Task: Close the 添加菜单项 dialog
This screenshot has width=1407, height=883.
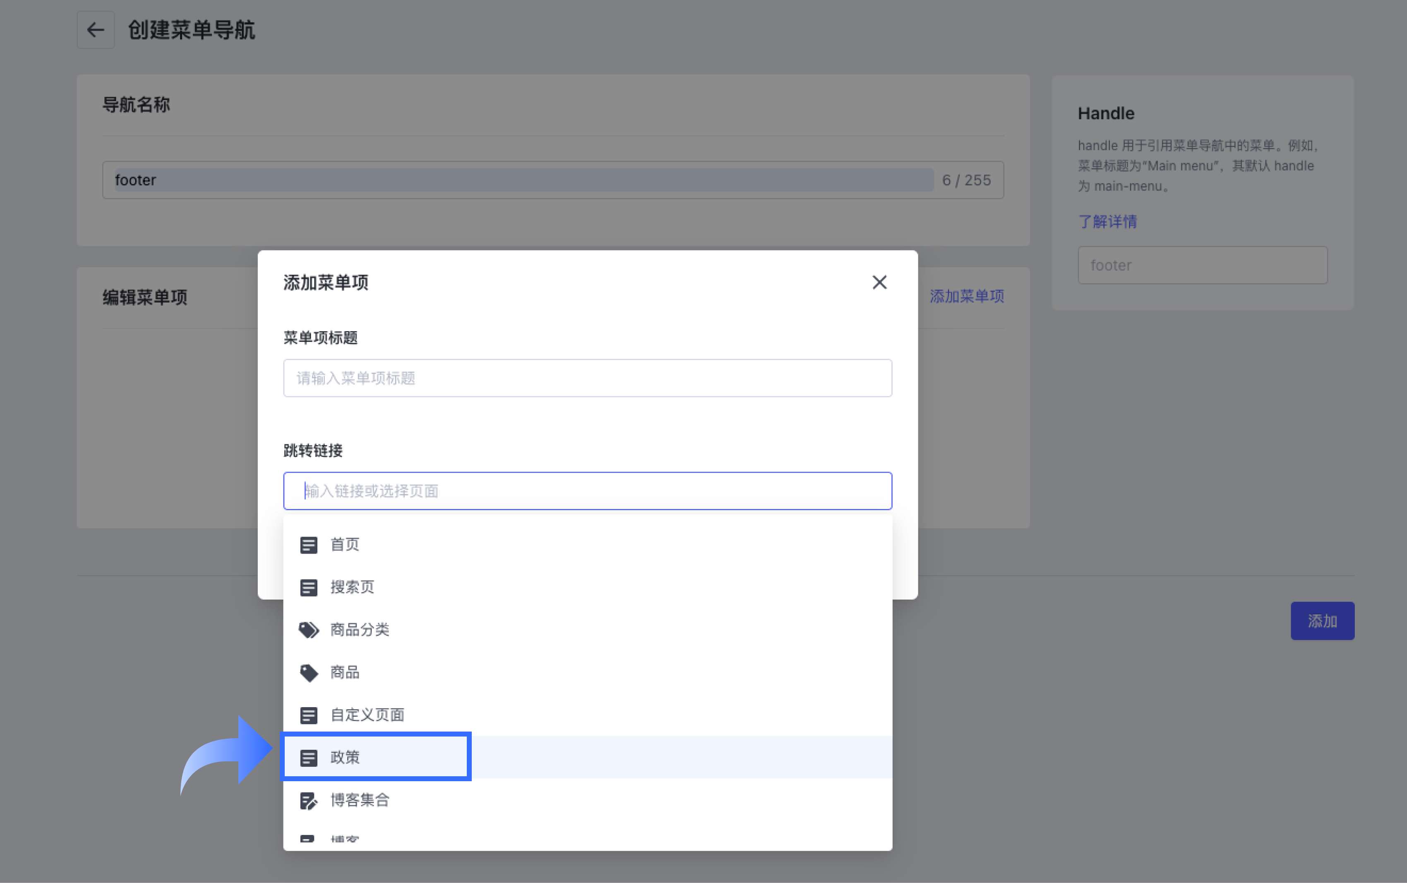Action: pos(879,283)
